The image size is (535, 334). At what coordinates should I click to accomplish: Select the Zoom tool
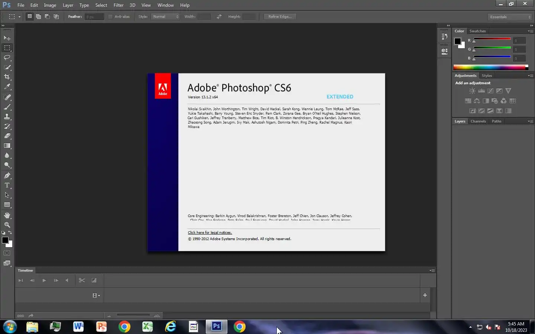pyautogui.click(x=7, y=225)
